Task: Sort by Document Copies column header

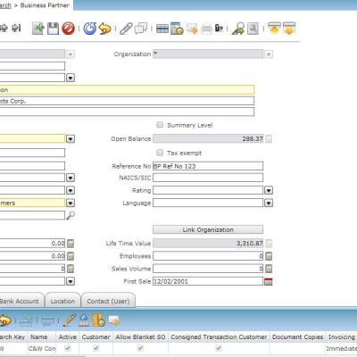Action: pos(297,337)
